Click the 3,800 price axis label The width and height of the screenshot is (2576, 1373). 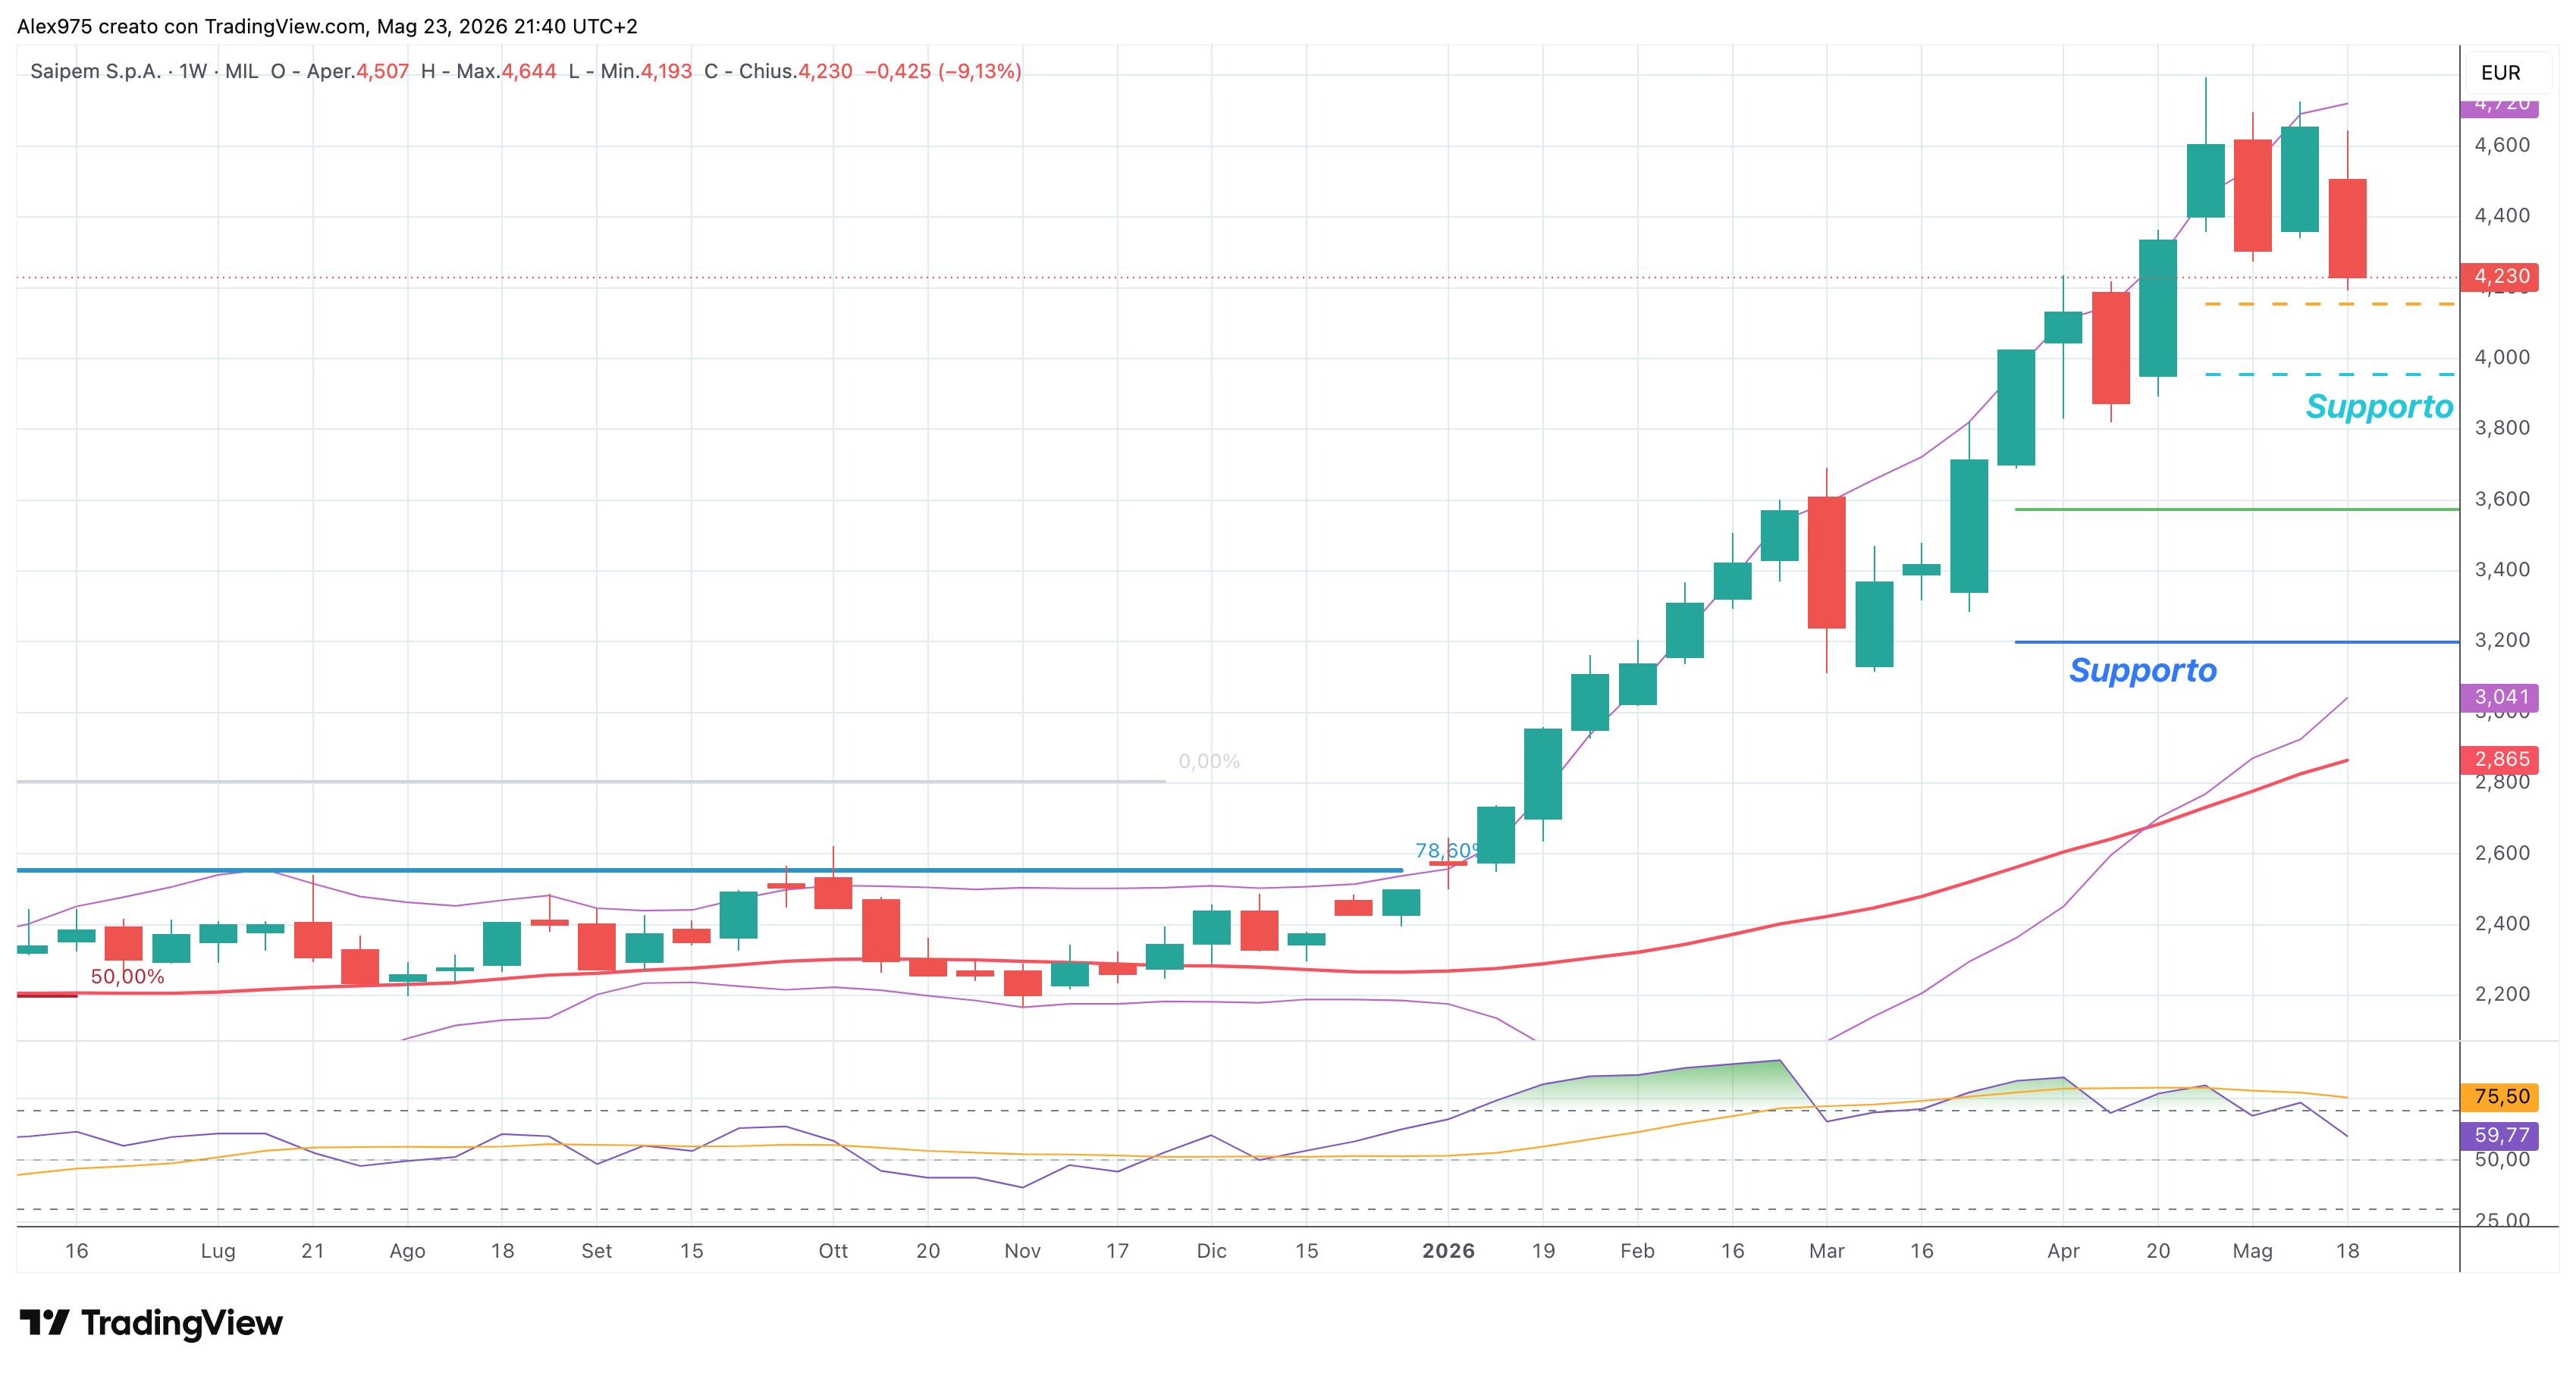click(x=2502, y=428)
